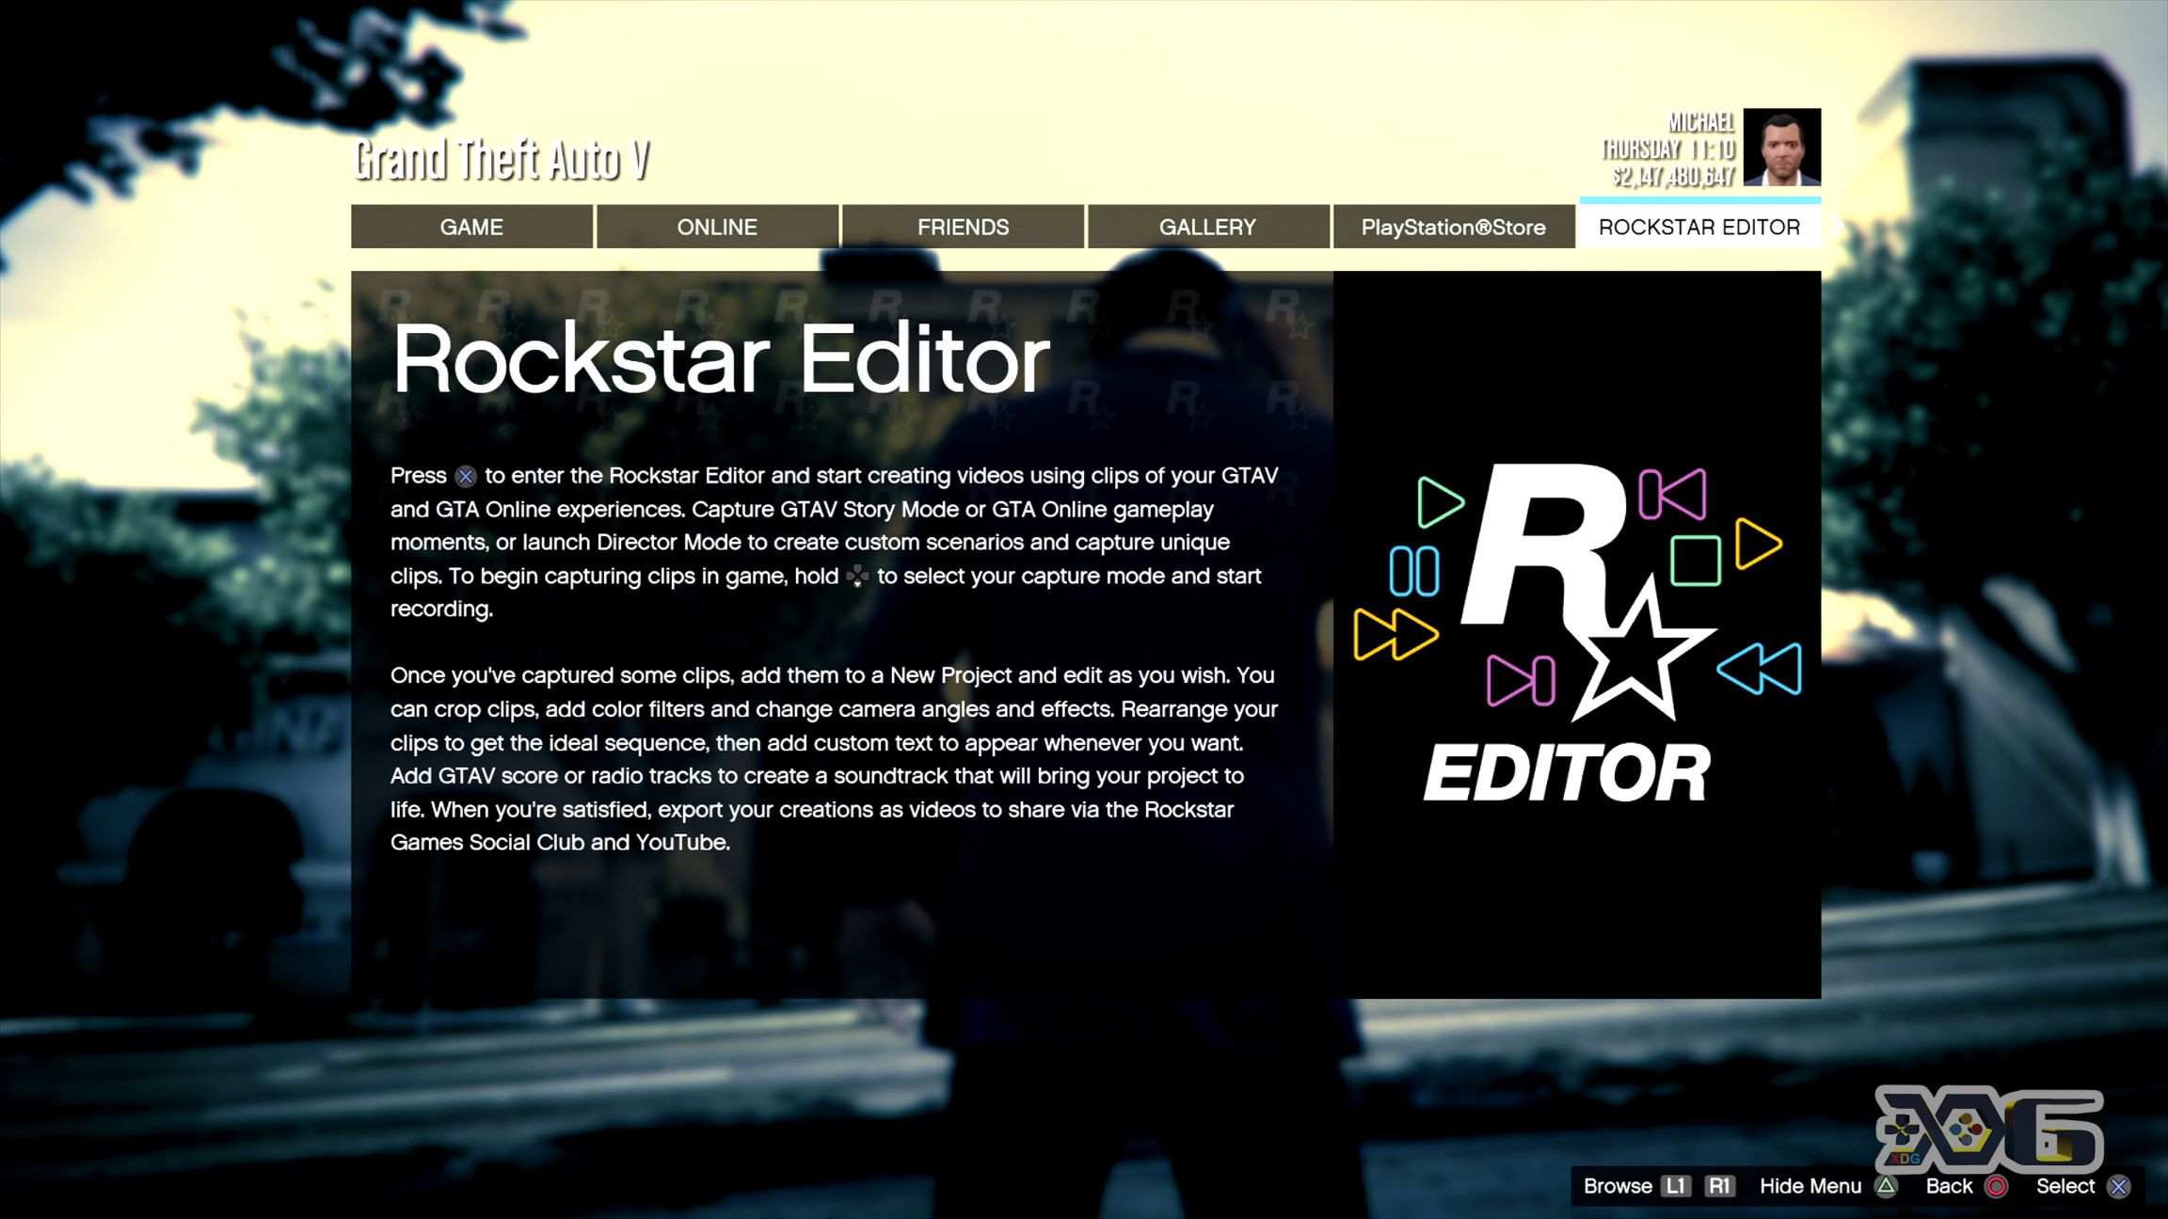The width and height of the screenshot is (2168, 1219).
Task: Click Michael's character portrait
Action: point(1781,147)
